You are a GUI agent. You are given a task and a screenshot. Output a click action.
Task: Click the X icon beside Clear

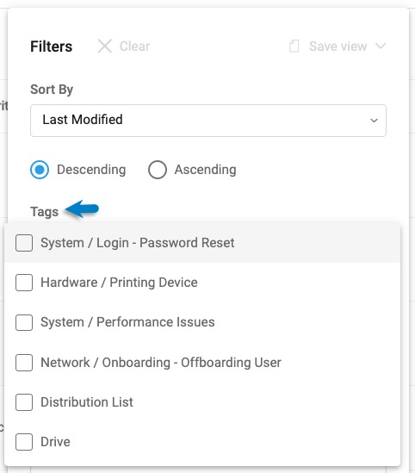tap(104, 47)
